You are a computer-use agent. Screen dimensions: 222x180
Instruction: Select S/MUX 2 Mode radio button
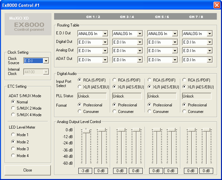(x=13, y=108)
